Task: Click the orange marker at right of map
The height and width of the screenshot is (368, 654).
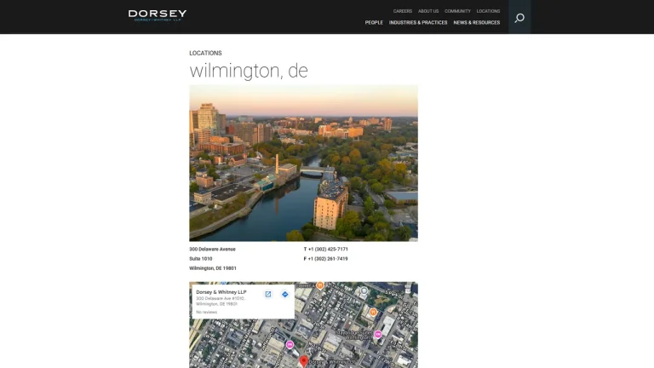Action: [x=373, y=312]
